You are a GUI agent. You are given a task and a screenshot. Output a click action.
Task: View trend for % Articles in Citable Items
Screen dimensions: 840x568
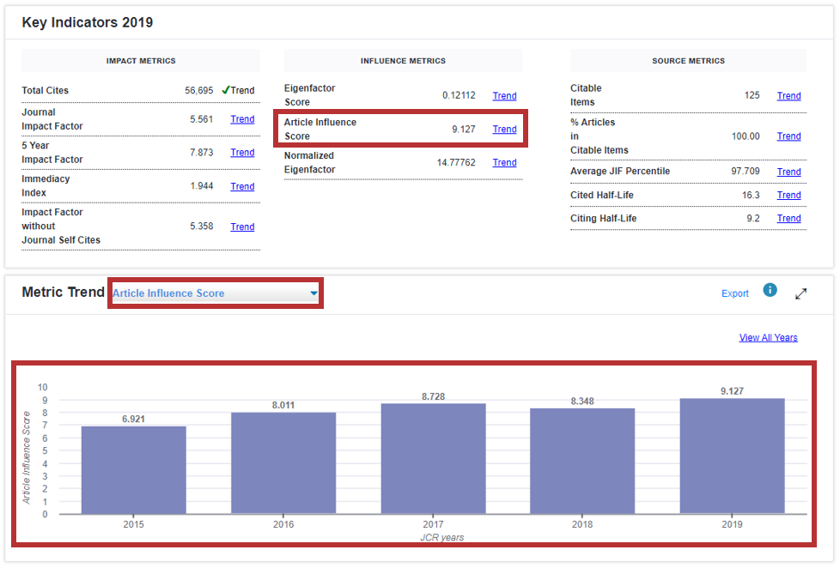788,136
